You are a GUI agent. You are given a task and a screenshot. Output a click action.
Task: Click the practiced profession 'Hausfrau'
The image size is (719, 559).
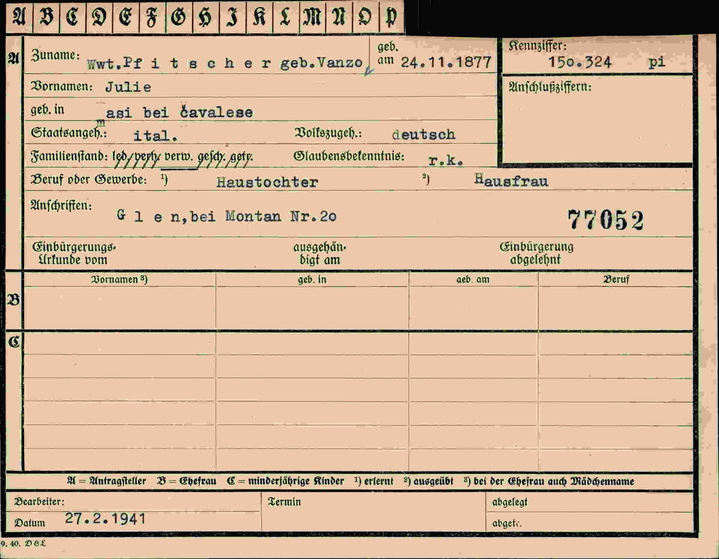click(511, 180)
